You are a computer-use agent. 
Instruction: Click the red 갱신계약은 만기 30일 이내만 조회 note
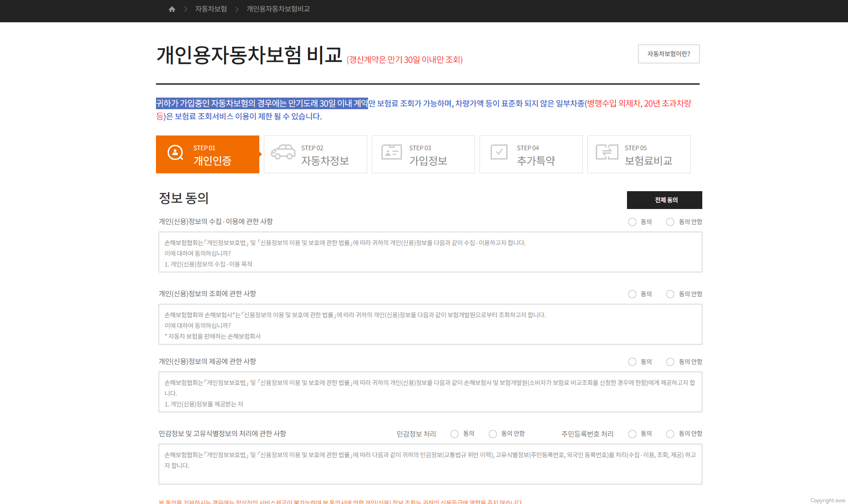pos(405,59)
